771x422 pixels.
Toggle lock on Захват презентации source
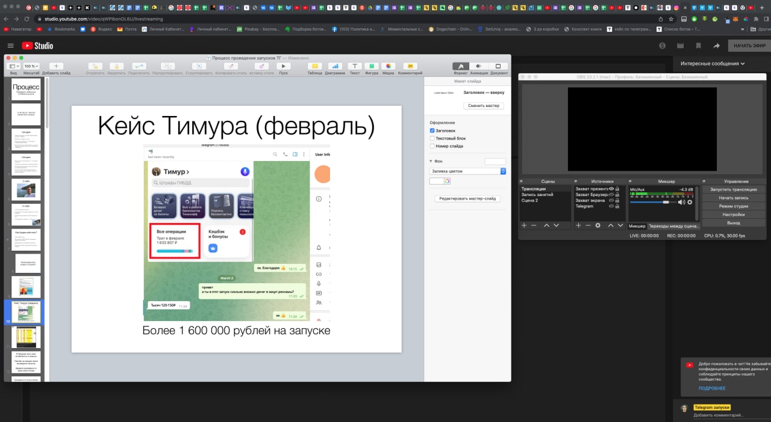(x=617, y=189)
